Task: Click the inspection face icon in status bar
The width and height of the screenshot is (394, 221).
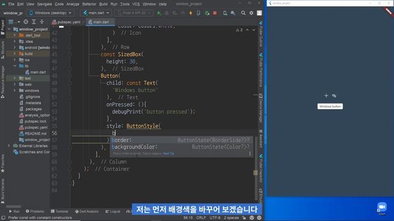Action: coord(252,218)
